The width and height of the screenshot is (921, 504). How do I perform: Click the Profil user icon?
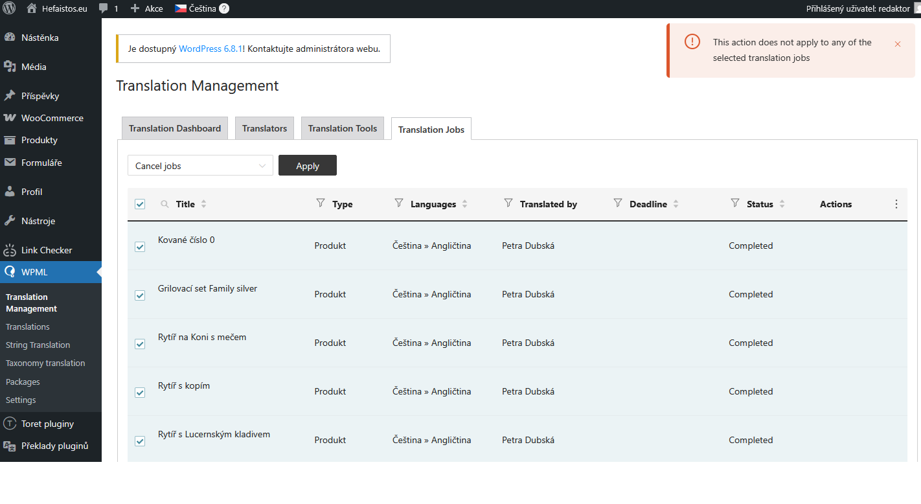tap(10, 192)
